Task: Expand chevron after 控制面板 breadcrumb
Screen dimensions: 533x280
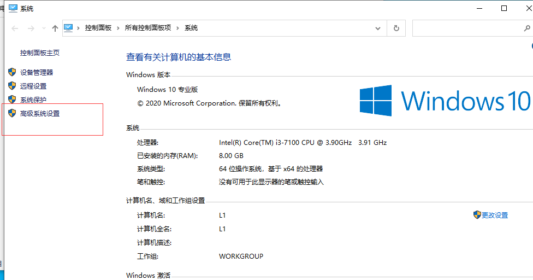Action: (118, 28)
